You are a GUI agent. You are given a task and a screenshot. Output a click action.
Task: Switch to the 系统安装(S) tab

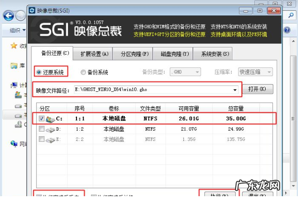click(213, 54)
